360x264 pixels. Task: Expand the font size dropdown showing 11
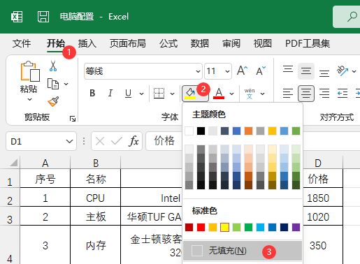point(228,71)
